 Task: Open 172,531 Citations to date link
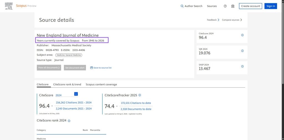[136, 103]
